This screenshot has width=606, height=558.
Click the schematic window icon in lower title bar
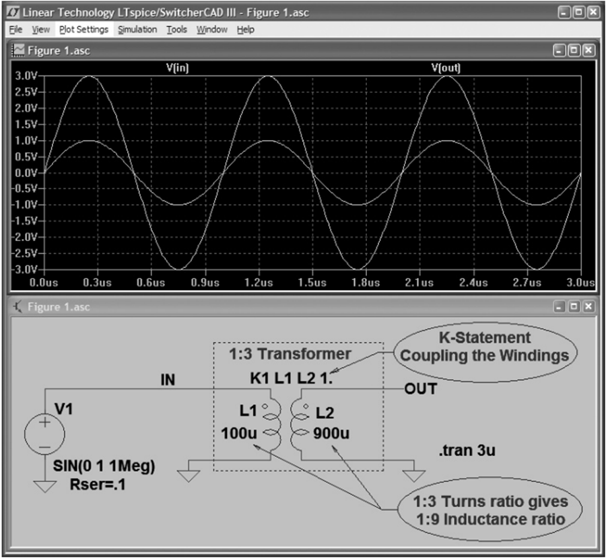coord(17,307)
